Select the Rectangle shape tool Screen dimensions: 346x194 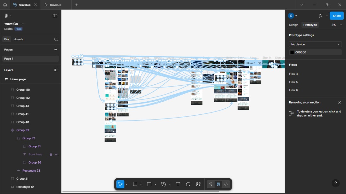point(149,184)
